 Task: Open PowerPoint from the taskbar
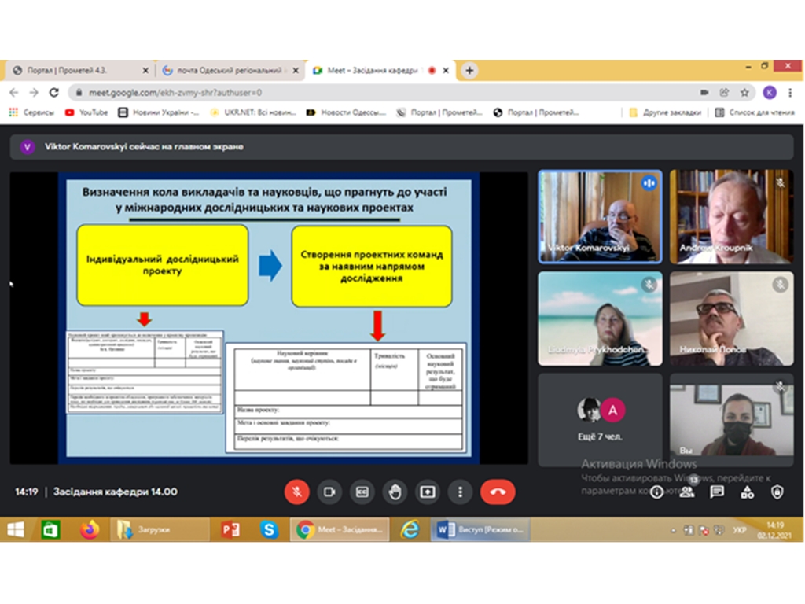tap(230, 529)
